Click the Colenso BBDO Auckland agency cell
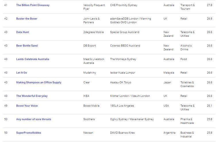This screenshot has width=218, height=142. pos(125,46)
